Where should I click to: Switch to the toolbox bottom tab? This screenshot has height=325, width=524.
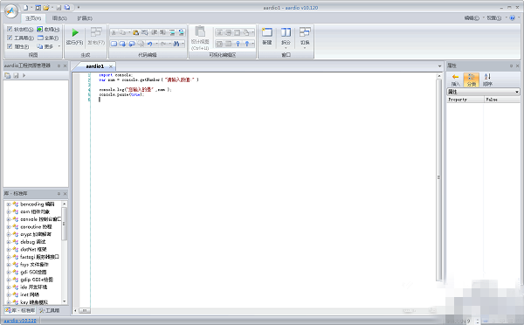tap(50, 311)
